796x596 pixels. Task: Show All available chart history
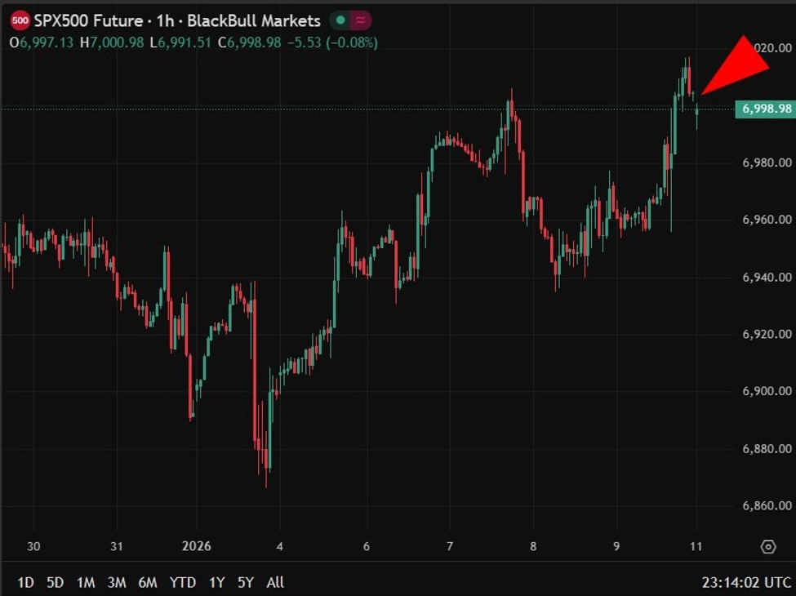click(275, 582)
